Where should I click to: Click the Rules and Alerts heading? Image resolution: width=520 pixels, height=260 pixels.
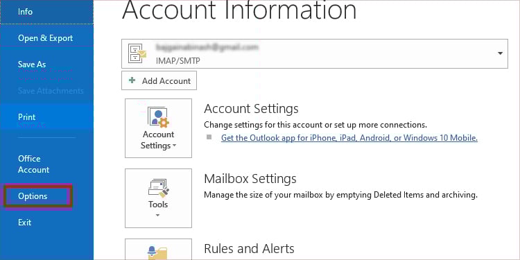pos(249,248)
